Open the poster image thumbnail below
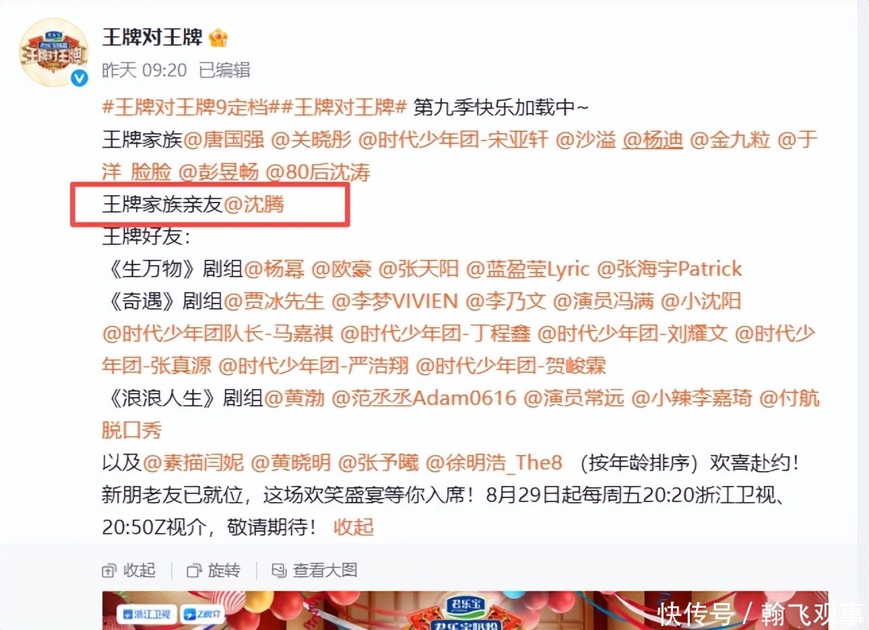The width and height of the screenshot is (869, 630). point(465,610)
